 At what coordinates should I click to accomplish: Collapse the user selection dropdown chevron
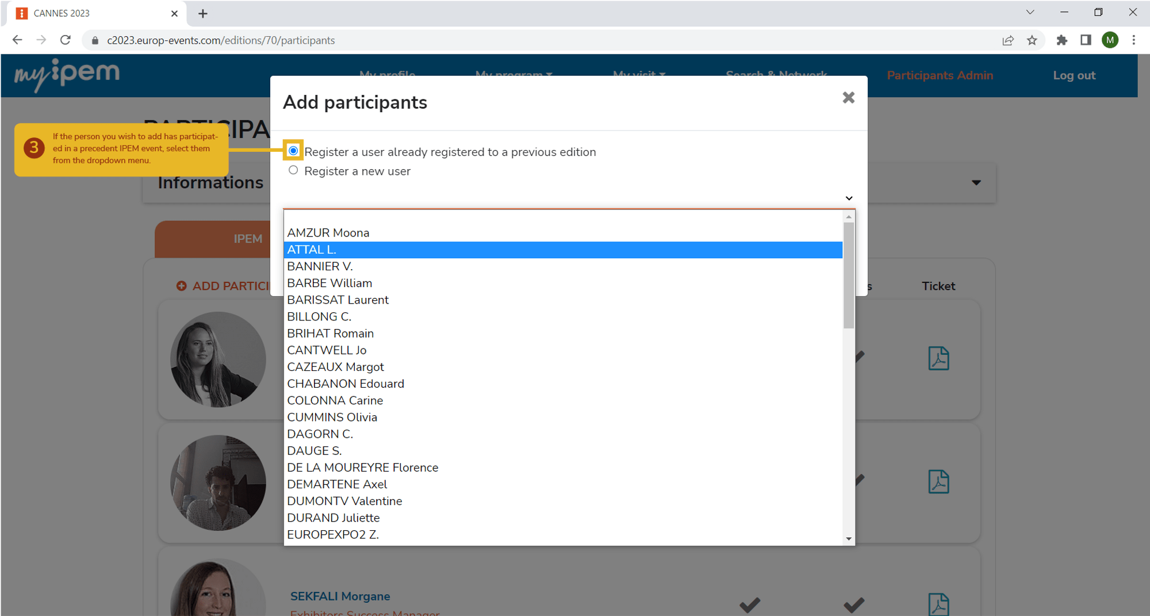(x=849, y=198)
